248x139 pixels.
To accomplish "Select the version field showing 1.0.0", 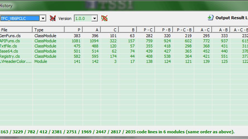I will tap(83, 18).
